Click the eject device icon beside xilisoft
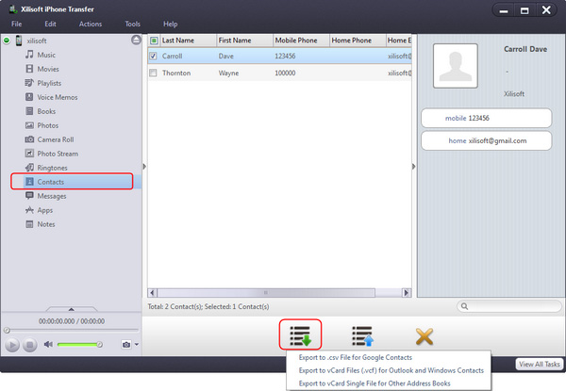Viewport: 566px width, 391px height. [x=137, y=41]
